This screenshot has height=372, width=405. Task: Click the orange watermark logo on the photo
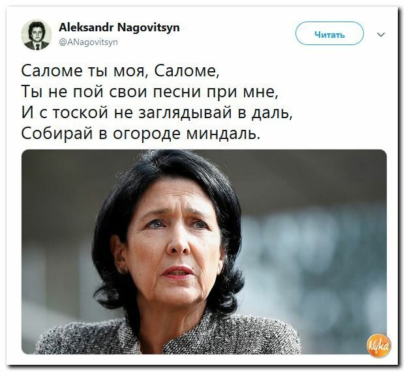pyautogui.click(x=379, y=345)
